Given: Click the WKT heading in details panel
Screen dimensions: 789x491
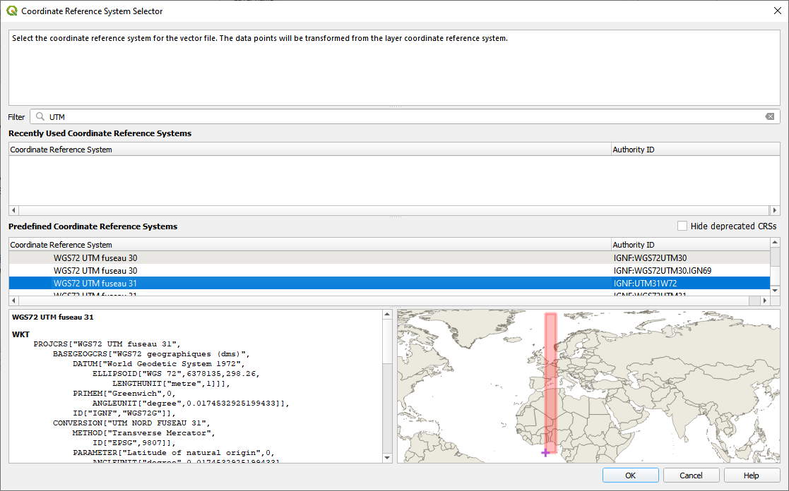Looking at the screenshot, I should pos(20,334).
